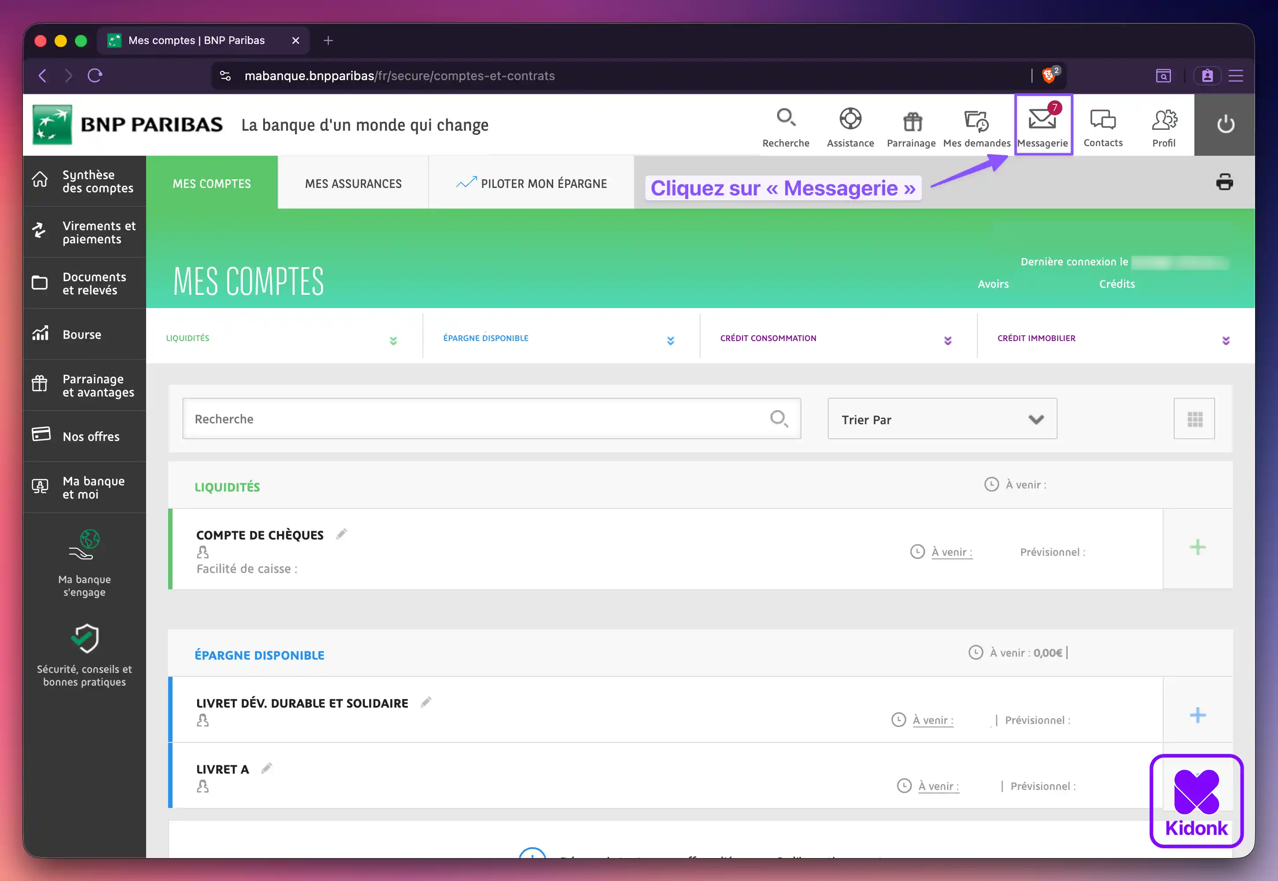Open Synthèse des comptes in sidebar
Viewport: 1278px width, 881px height.
tap(84, 181)
